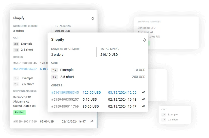This screenshot has height=138, width=209.
Task: Click the 250 USD cart price
Action: click(x=139, y=77)
